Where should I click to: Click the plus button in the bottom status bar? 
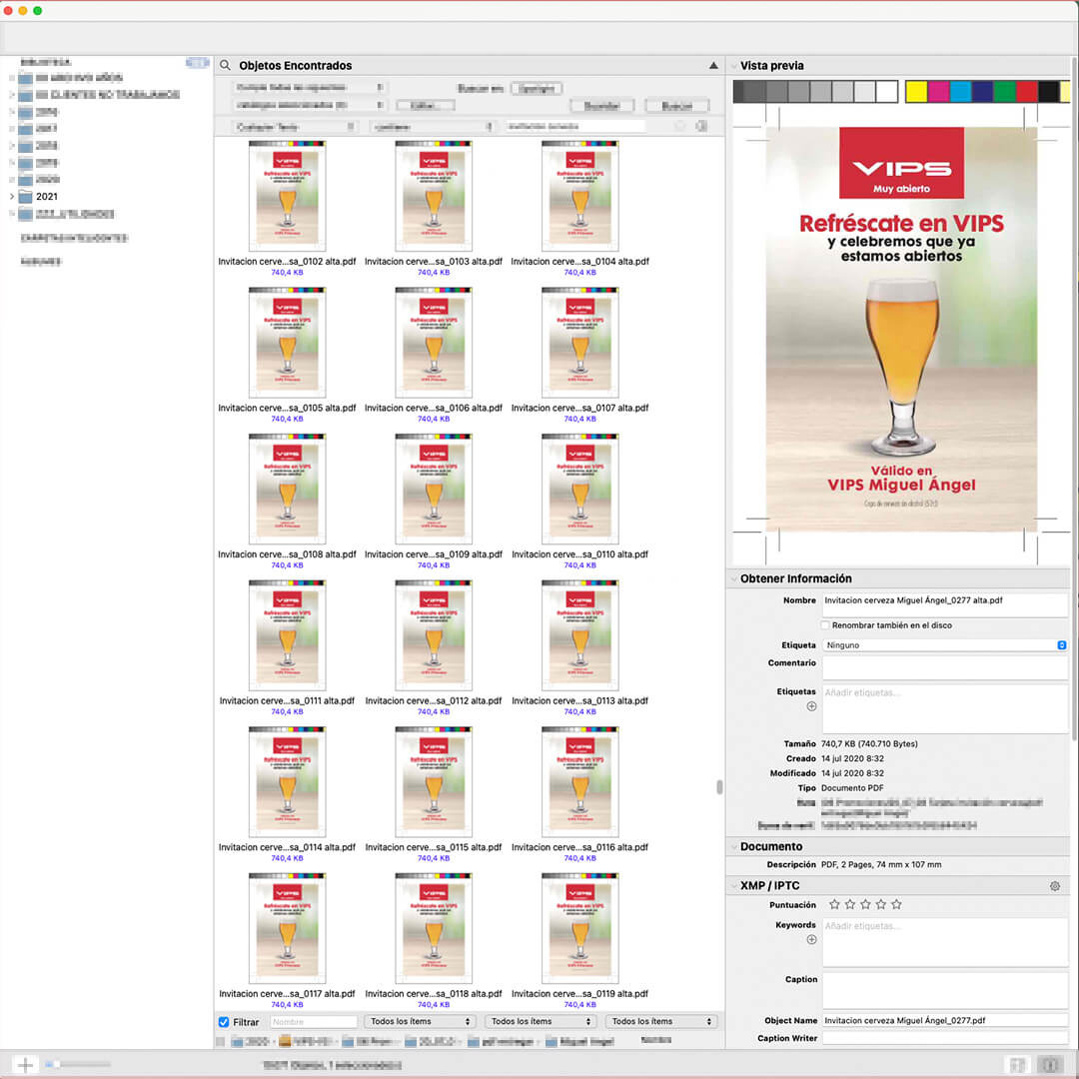(x=25, y=1065)
